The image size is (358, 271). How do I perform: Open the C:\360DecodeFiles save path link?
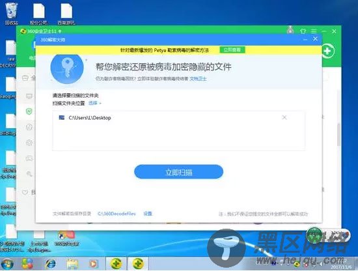pyautogui.click(x=117, y=214)
